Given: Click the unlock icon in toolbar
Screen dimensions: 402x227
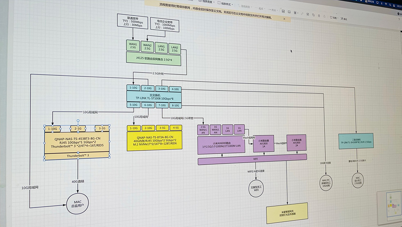Looking at the screenshot, I should [x=324, y=16].
